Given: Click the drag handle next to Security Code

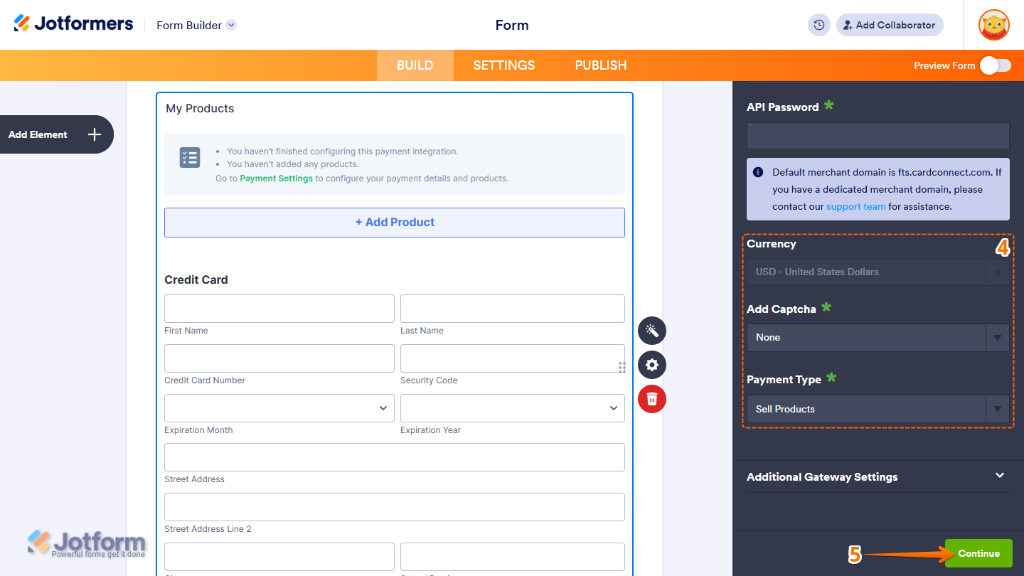Looking at the screenshot, I should (x=622, y=368).
